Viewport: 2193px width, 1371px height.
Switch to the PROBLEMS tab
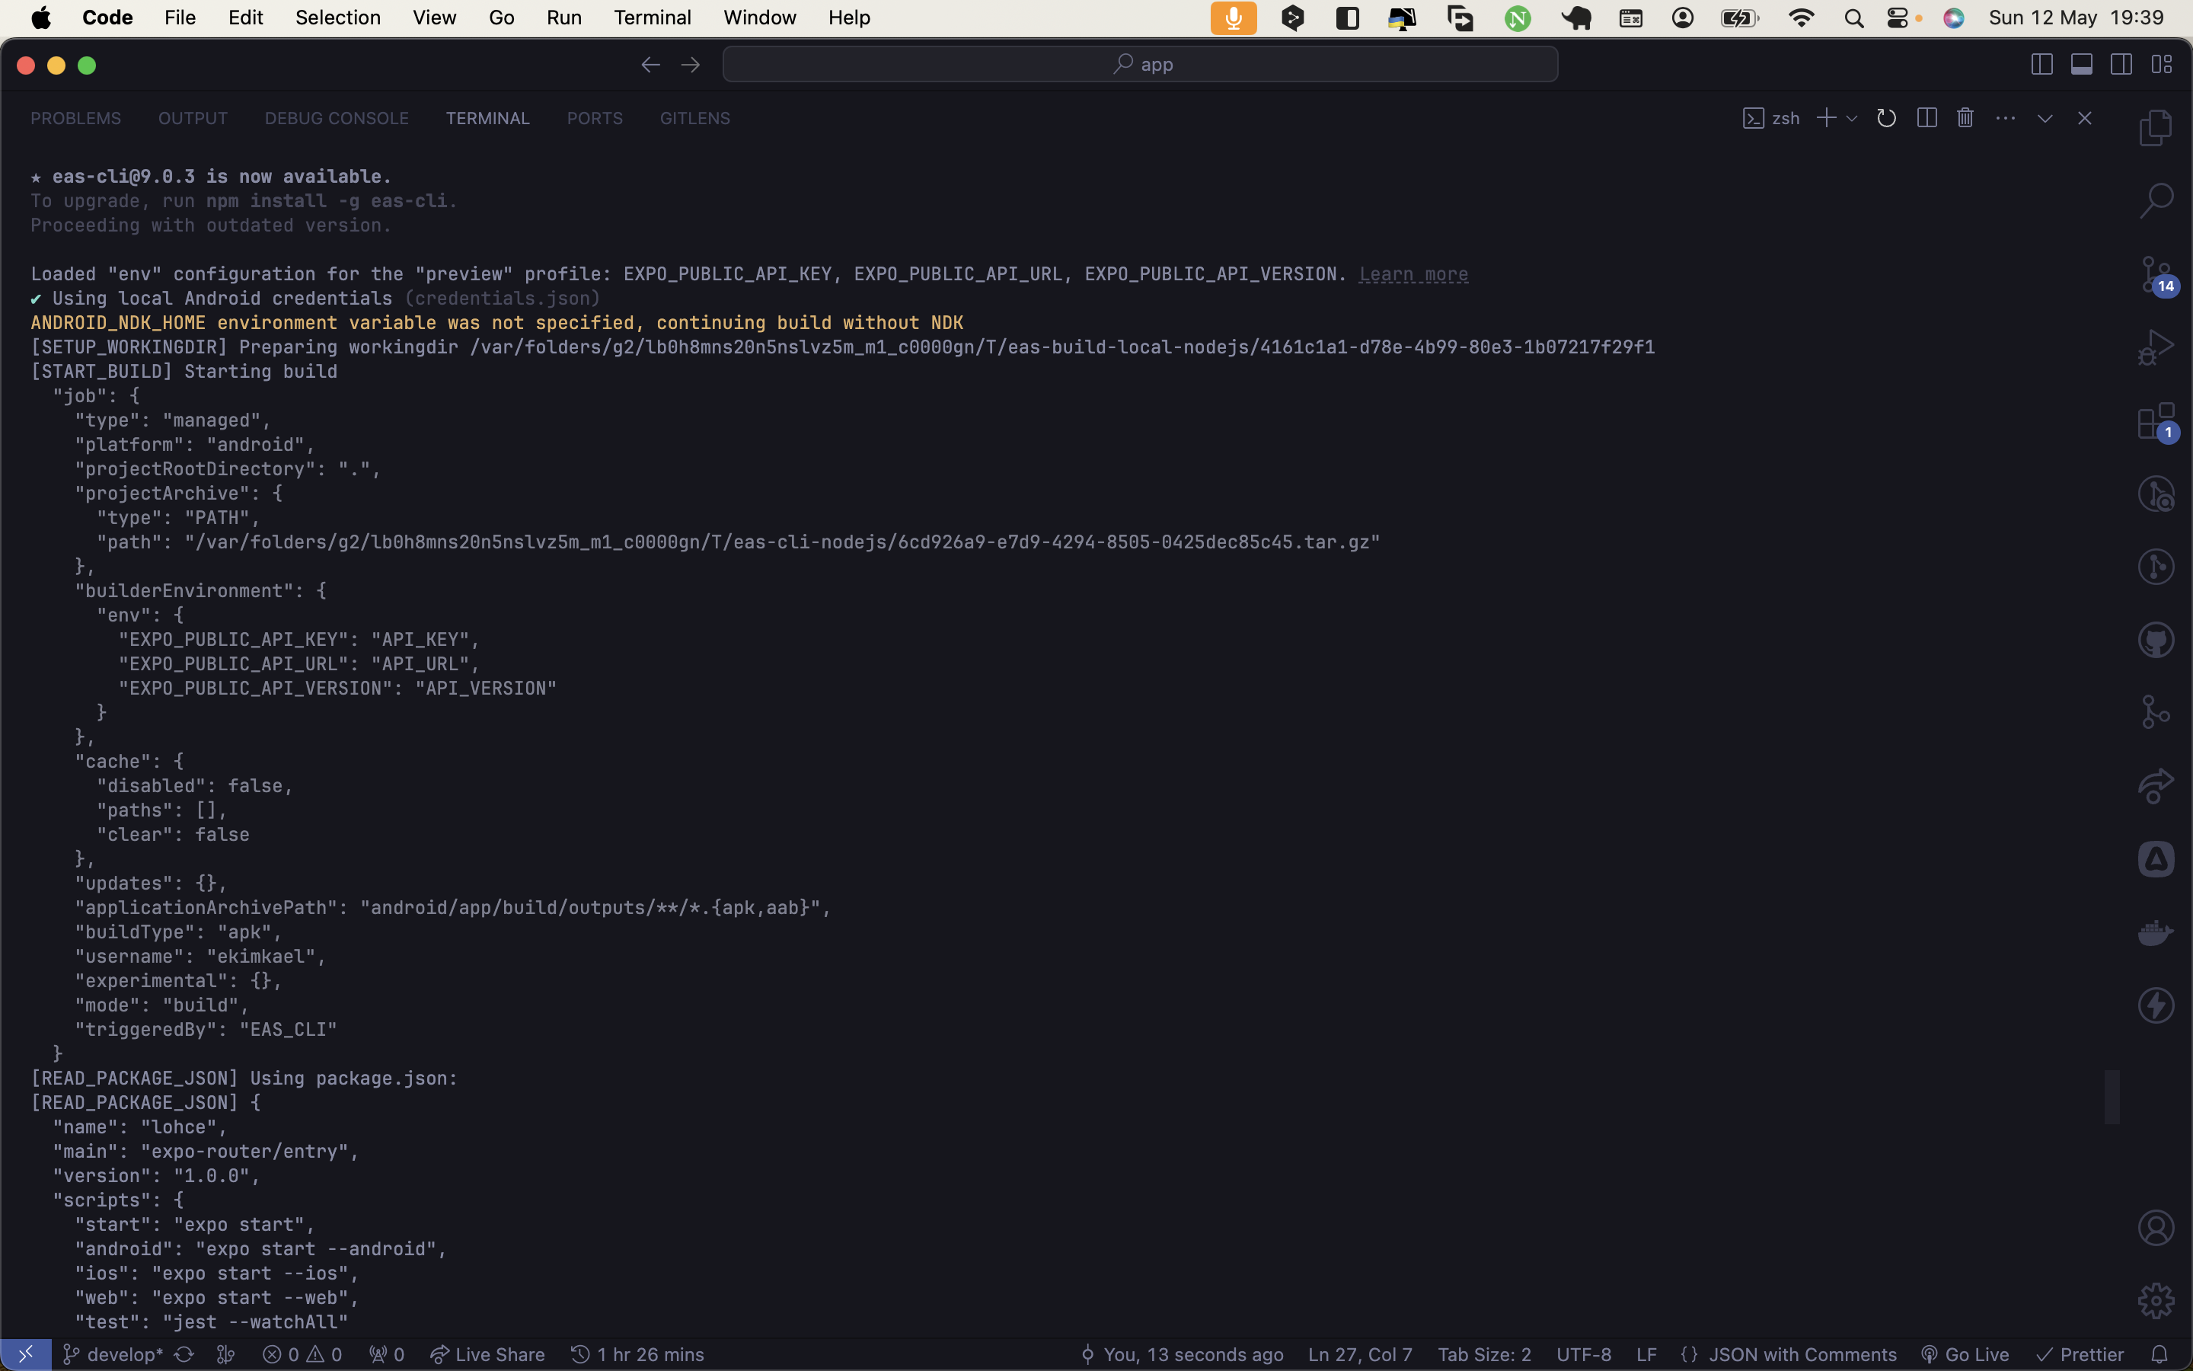point(75,118)
